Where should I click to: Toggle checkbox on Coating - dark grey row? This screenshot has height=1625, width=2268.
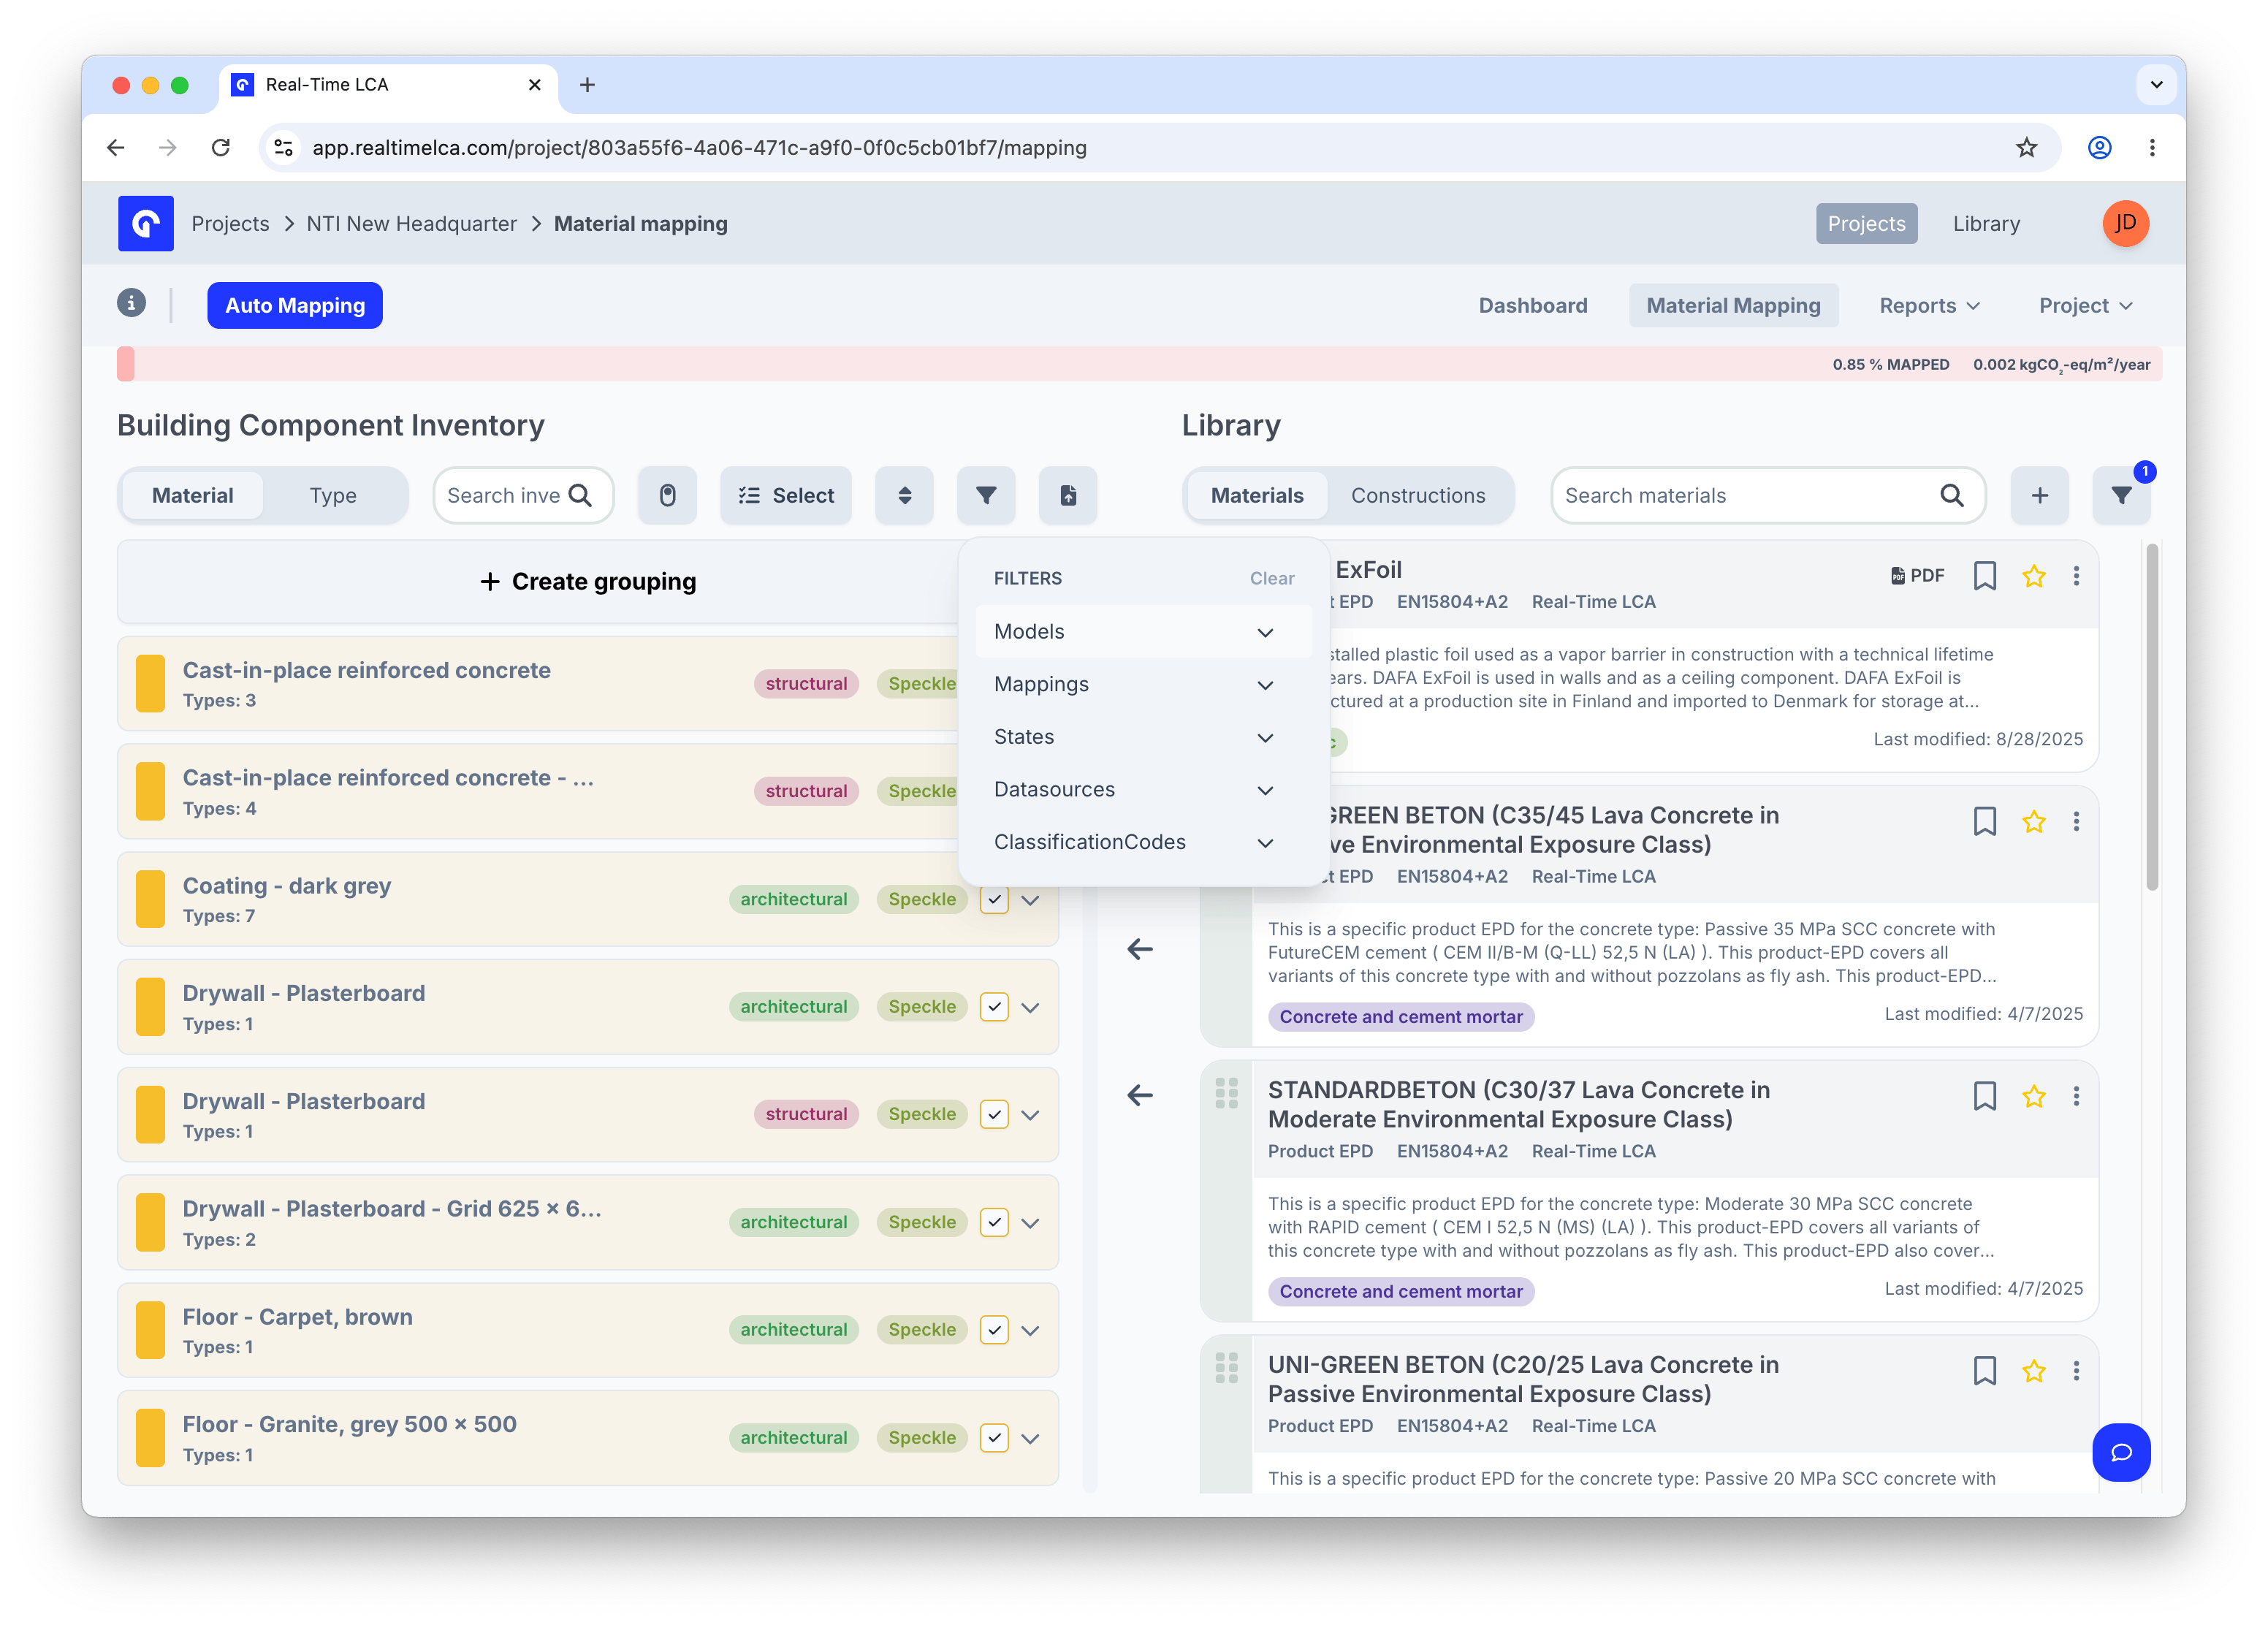coord(993,899)
